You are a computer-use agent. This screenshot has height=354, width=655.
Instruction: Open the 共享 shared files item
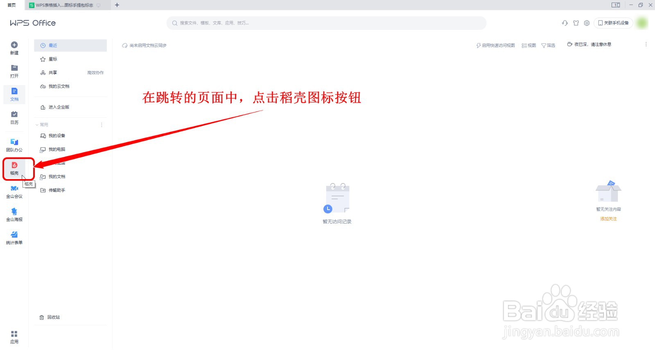[x=53, y=73]
